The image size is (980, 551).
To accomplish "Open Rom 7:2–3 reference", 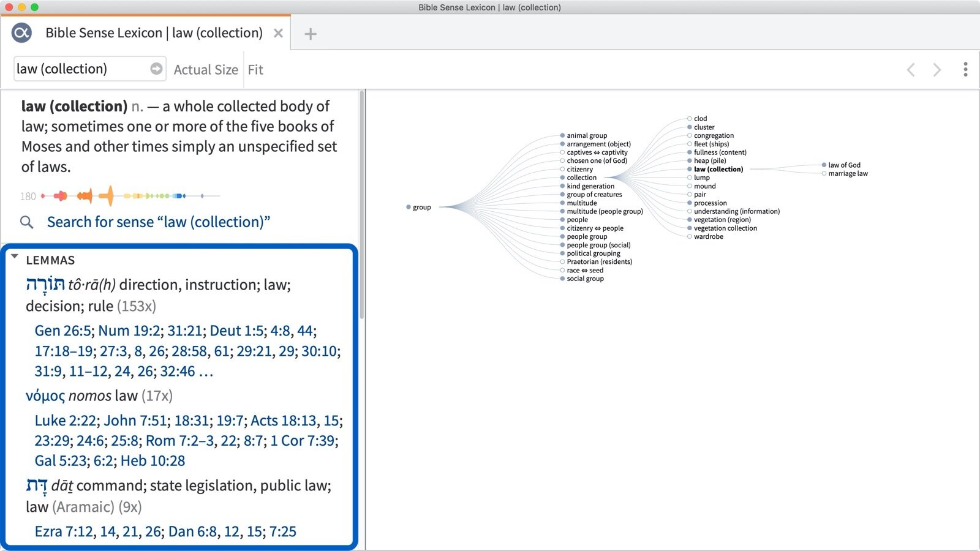I will coord(179,441).
